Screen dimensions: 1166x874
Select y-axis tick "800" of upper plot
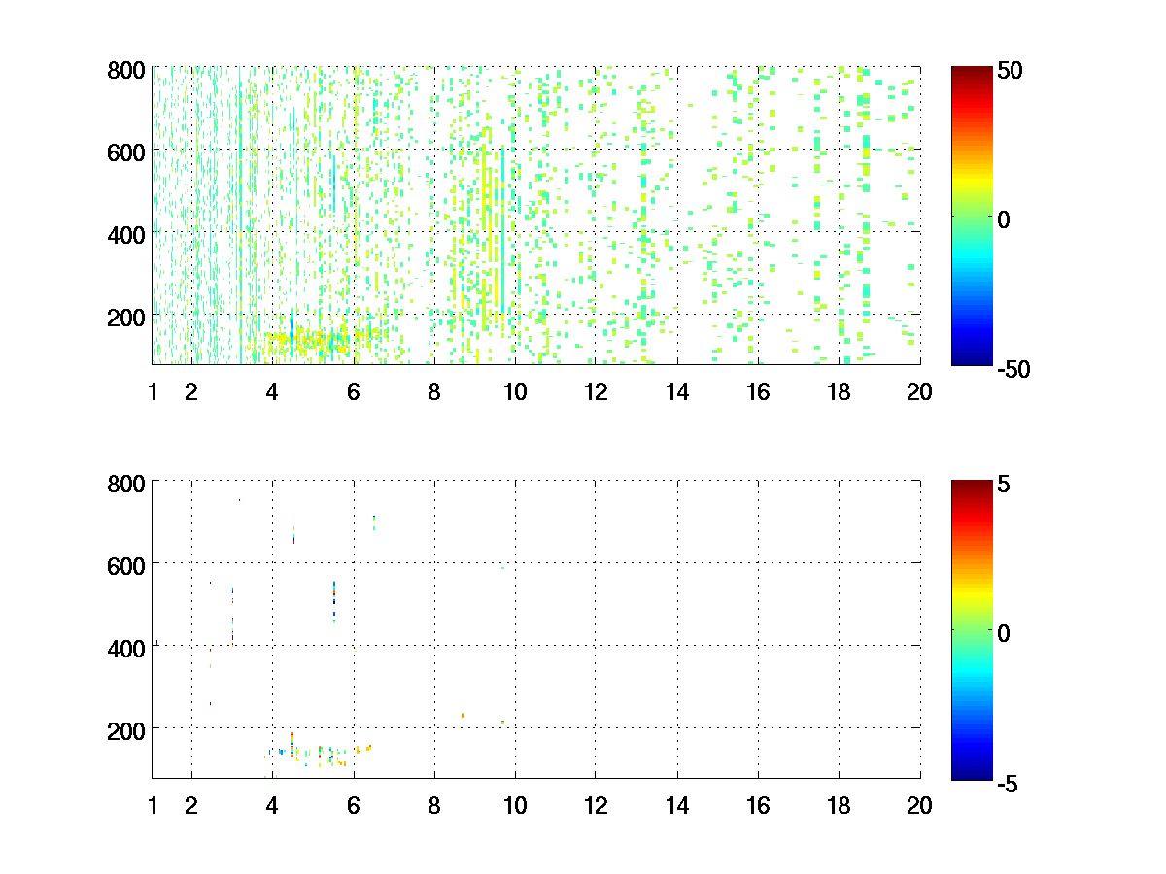click(126, 70)
